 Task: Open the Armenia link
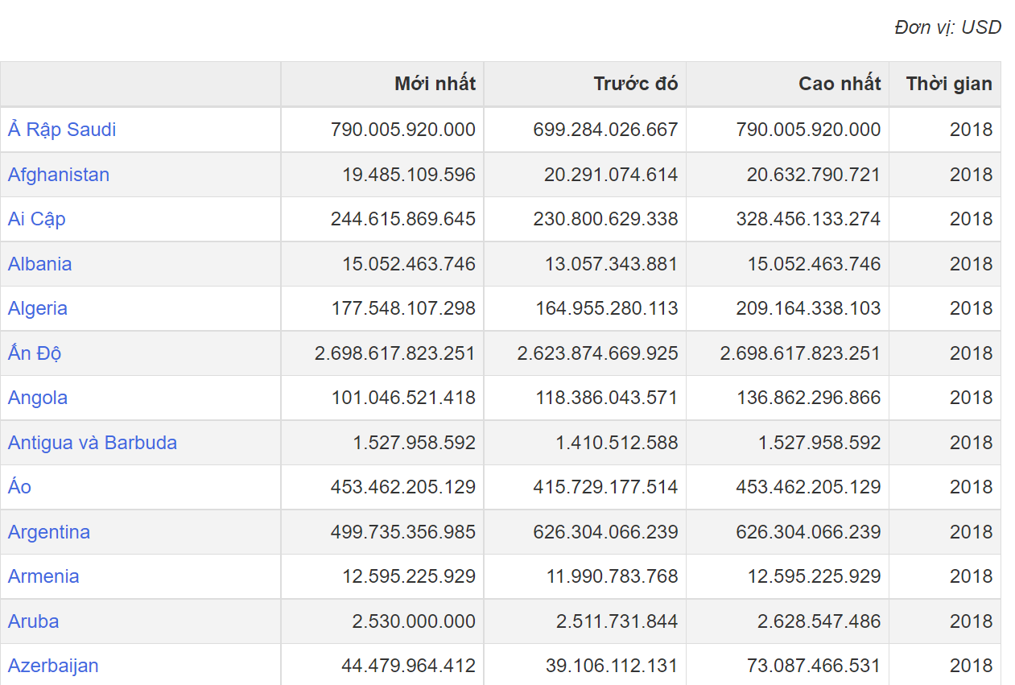43,576
